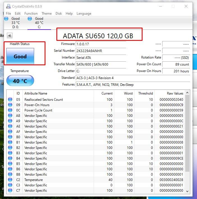Viewport: 197px width, 199px height.
Task: Click the Power Cycle Count attribute name
Action: (x=38, y=110)
